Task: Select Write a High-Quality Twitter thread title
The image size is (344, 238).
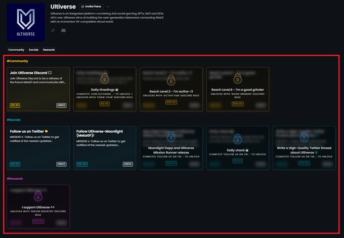Action: coord(304,150)
